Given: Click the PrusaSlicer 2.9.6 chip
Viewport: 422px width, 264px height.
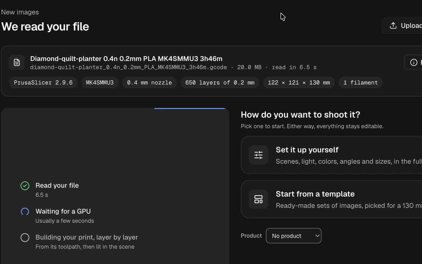Looking at the screenshot, I should coord(43,83).
